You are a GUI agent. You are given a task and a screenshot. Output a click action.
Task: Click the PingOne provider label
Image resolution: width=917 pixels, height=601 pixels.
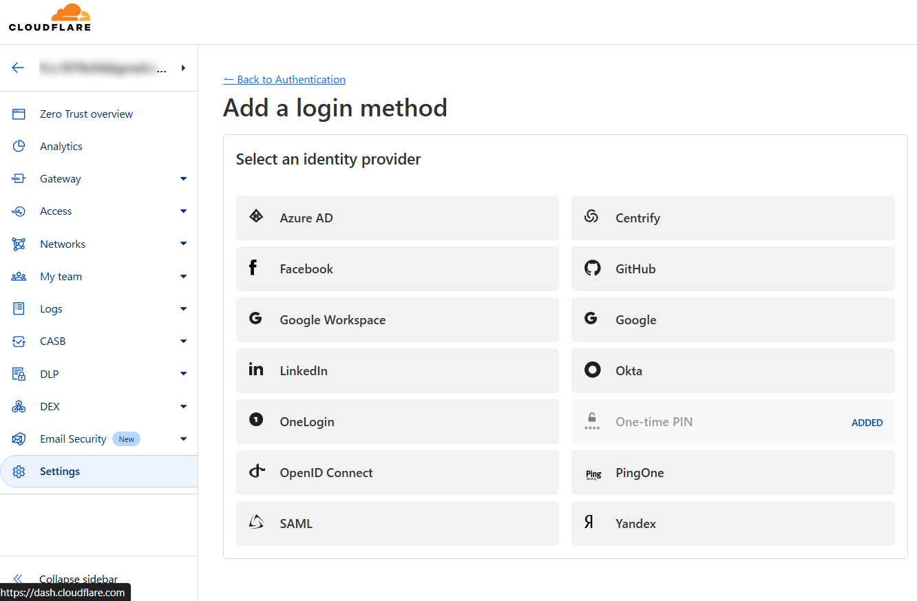point(640,473)
